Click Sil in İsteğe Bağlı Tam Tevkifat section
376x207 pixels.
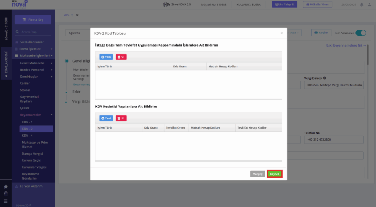(121, 57)
